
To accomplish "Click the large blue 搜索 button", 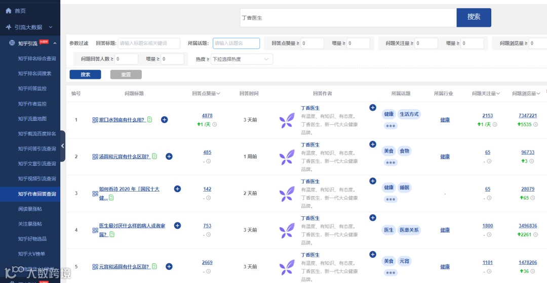I will pos(474,17).
